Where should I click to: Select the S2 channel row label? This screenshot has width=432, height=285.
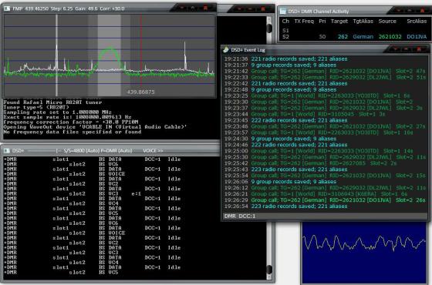pos(285,37)
